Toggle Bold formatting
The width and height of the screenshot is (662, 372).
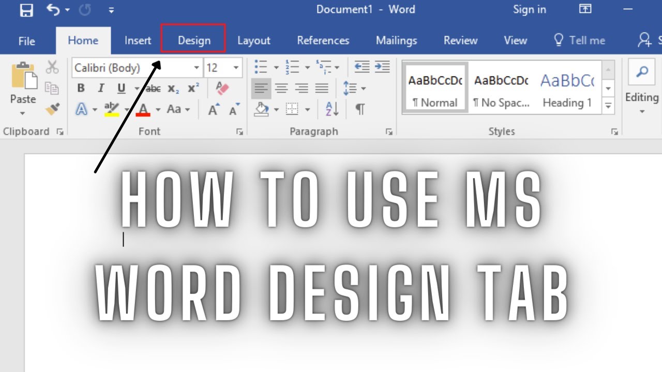coord(81,88)
